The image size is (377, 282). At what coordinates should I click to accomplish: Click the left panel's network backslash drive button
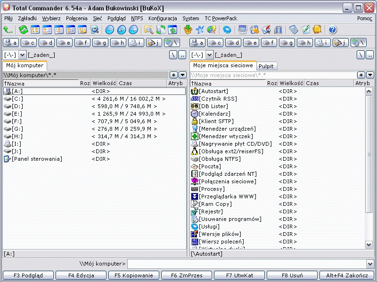(x=172, y=43)
